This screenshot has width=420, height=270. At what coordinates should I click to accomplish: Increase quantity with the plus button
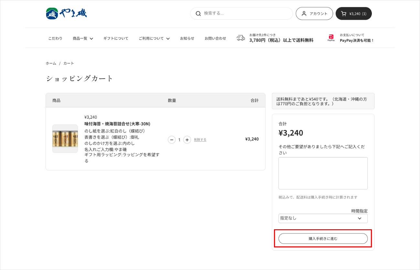tap(187, 140)
